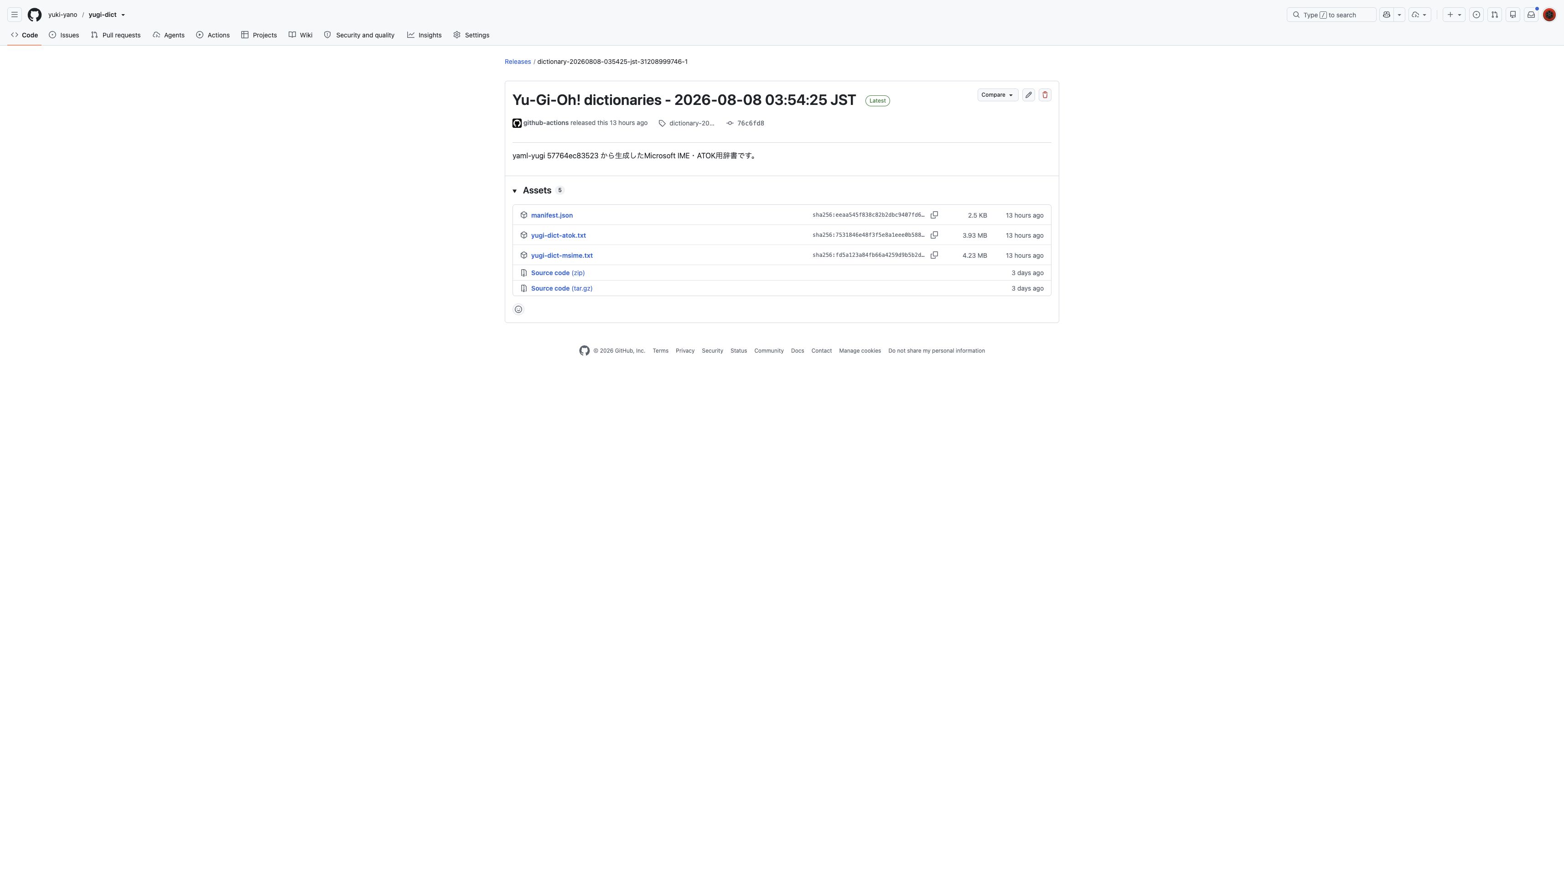Go to GitHub homepage via Octocat logo
The width and height of the screenshot is (1564, 891).
click(x=35, y=15)
